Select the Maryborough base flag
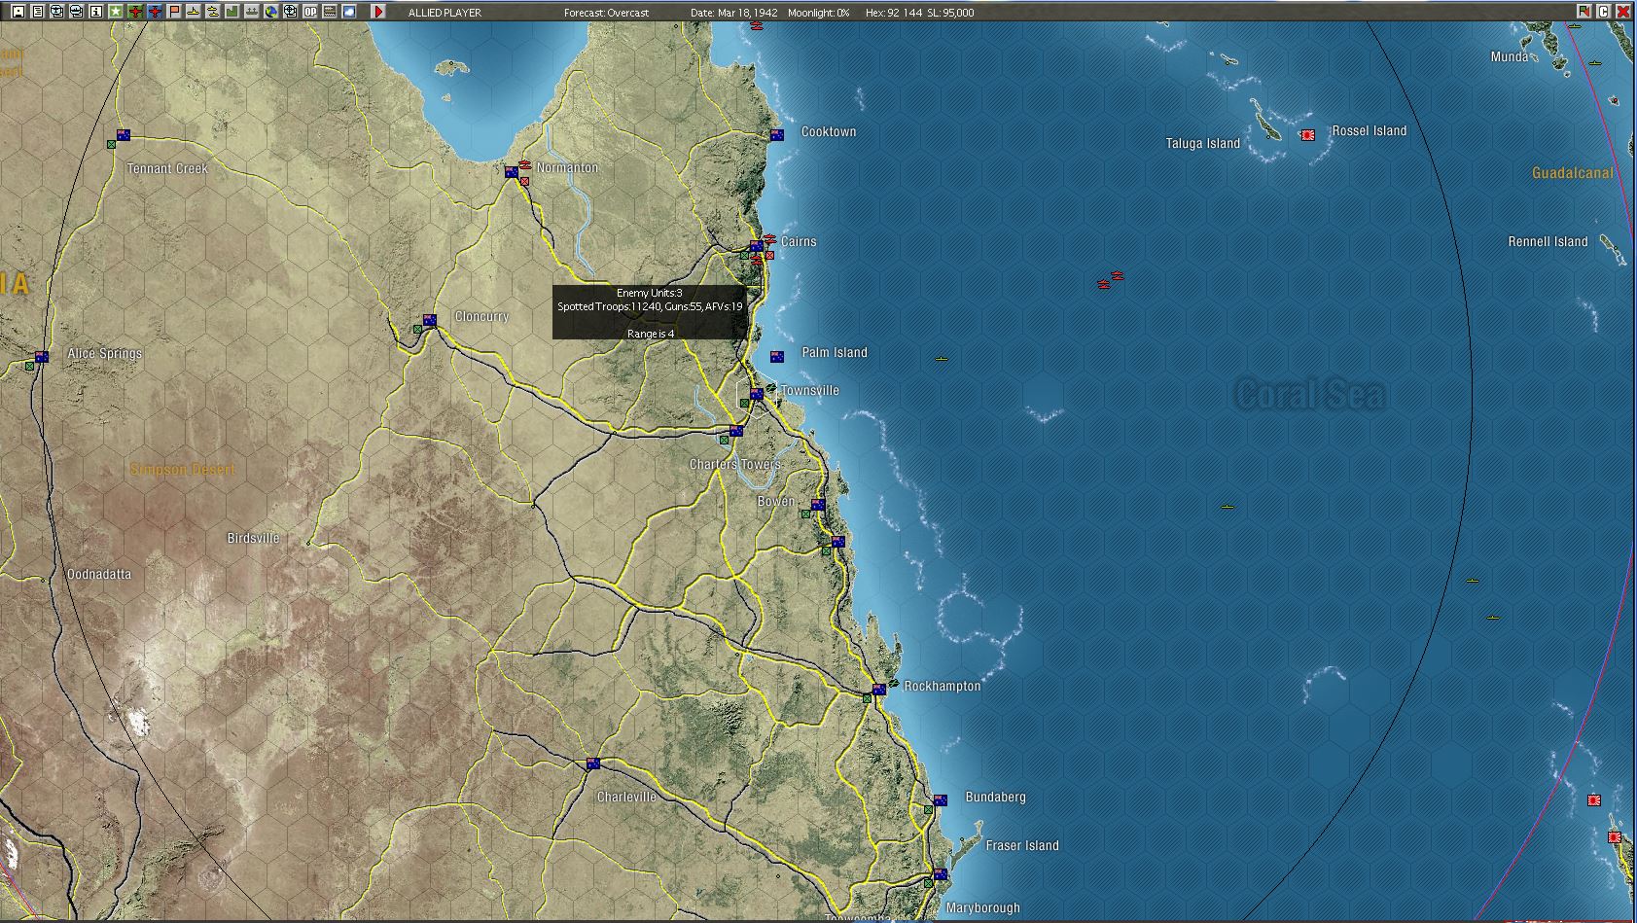Viewport: 1637px width, 923px height. [x=941, y=874]
